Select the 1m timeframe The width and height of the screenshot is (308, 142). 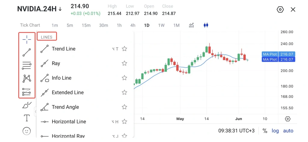tap(55, 25)
